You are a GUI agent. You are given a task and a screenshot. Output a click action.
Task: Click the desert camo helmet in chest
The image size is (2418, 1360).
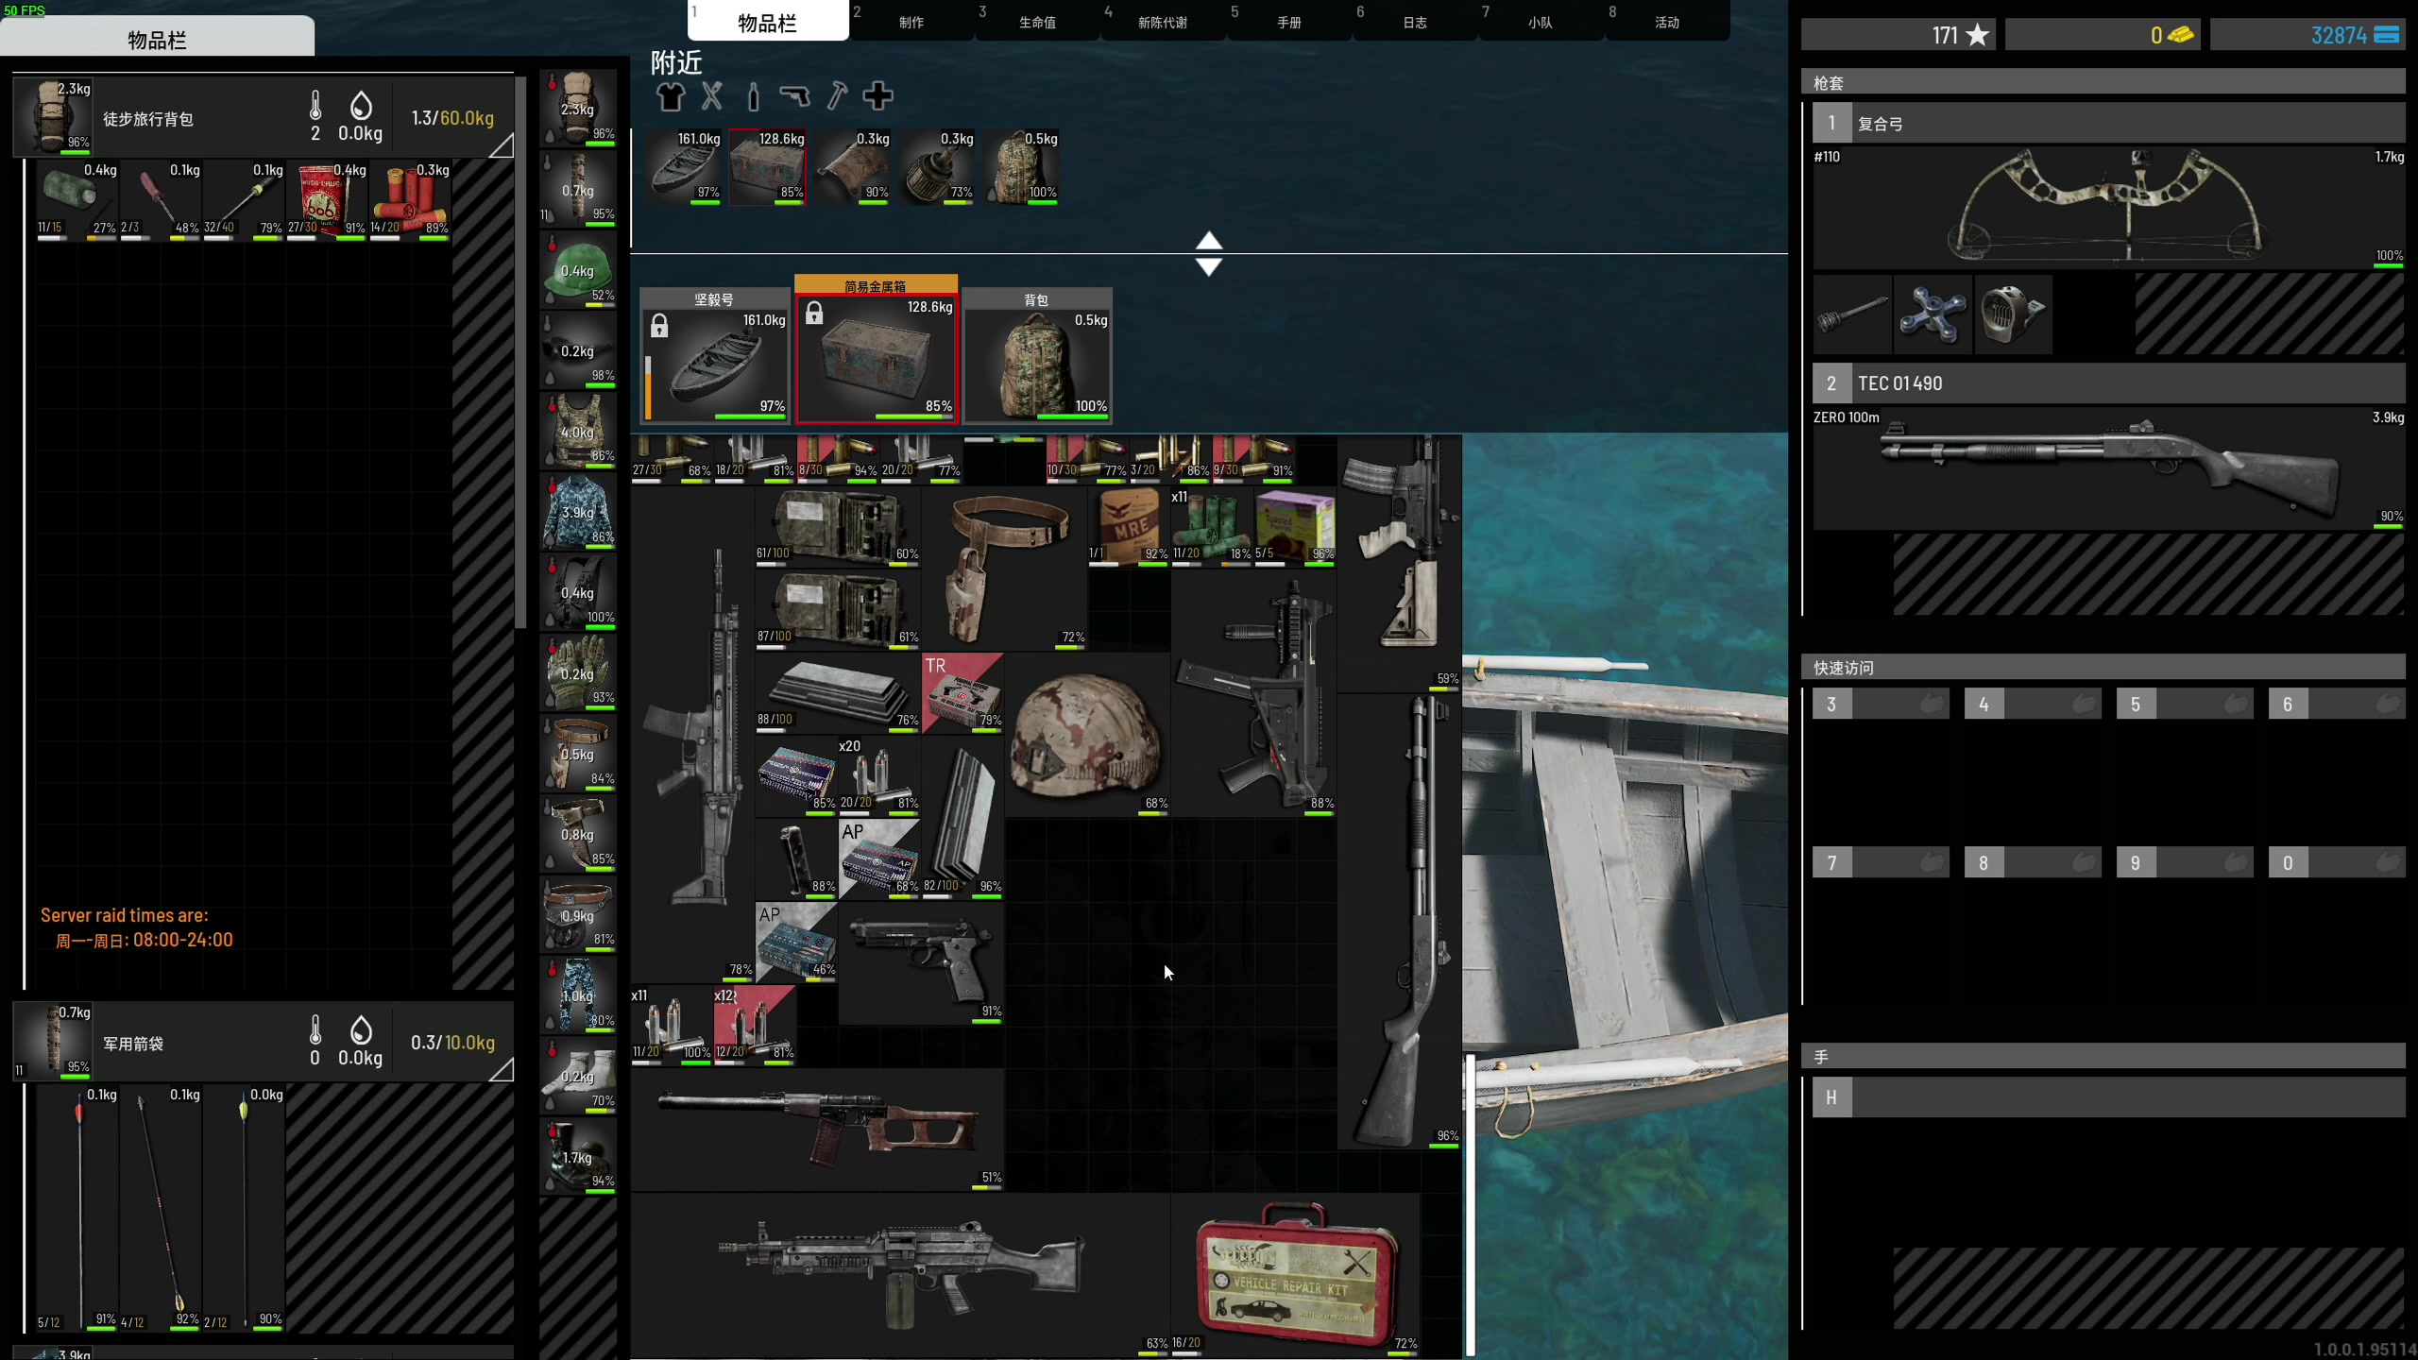tap(1087, 735)
